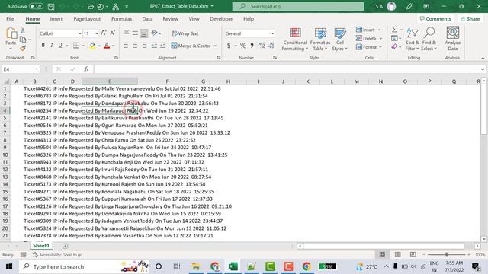Apply yellow Fill Color

[x=93, y=46]
